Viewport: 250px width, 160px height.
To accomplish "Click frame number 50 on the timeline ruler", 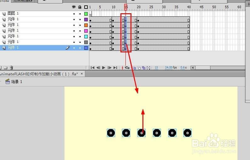I will coord(214,7).
